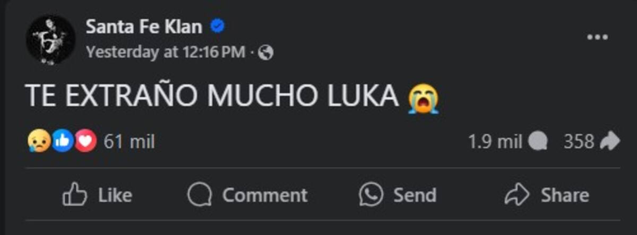Send the post via WhatsApp
This screenshot has height=235, width=637.
(398, 195)
